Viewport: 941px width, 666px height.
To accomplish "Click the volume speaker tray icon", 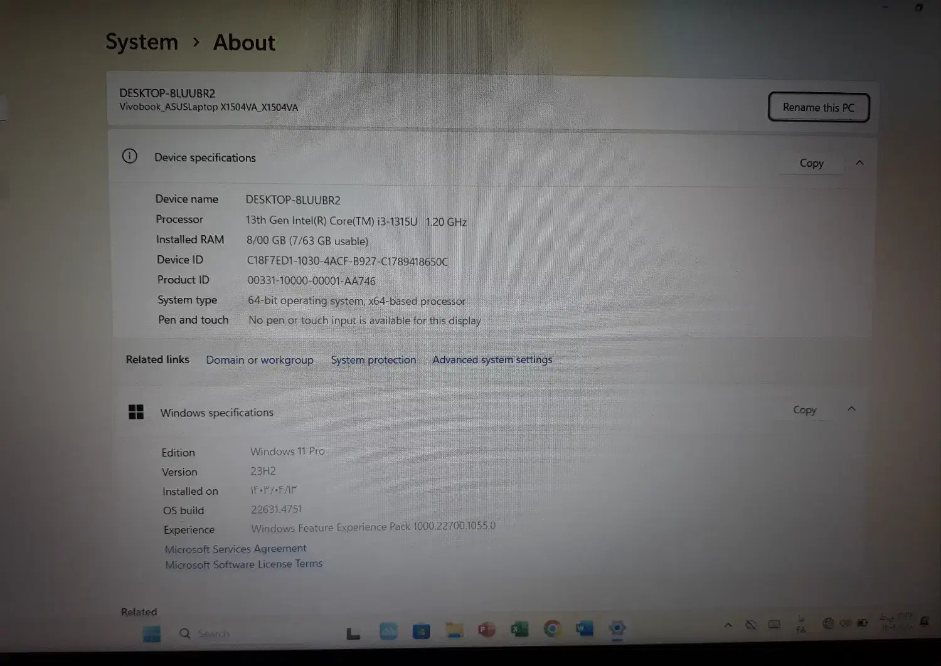I will (845, 623).
